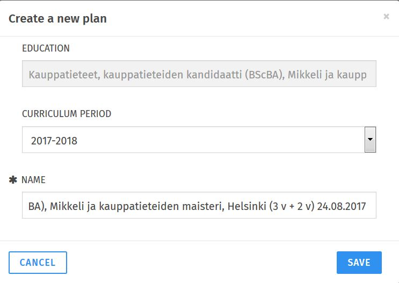This screenshot has width=399, height=283.
Task: Click the NAME field label
Action: click(x=33, y=180)
